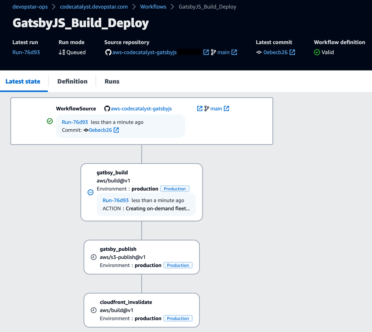
Task: Switch to the Definition tab
Action: coord(72,81)
